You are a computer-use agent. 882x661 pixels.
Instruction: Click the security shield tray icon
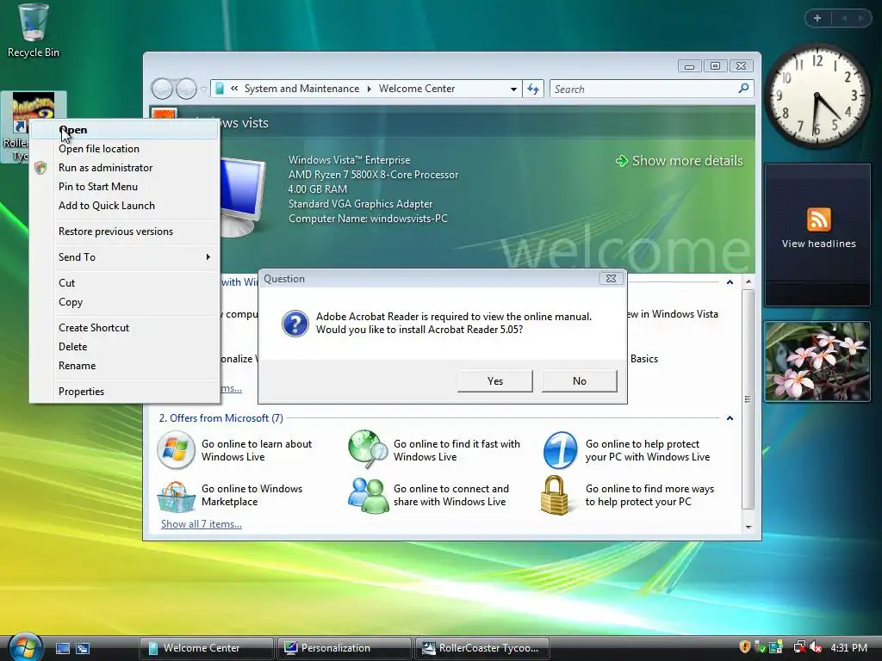[x=745, y=647]
